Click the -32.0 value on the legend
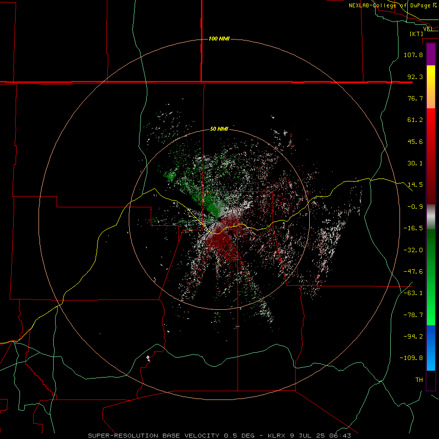Image resolution: width=439 pixels, height=439 pixels. [x=413, y=250]
